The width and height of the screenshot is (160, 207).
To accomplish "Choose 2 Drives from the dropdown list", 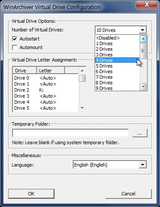I will pyautogui.click(x=117, y=49).
